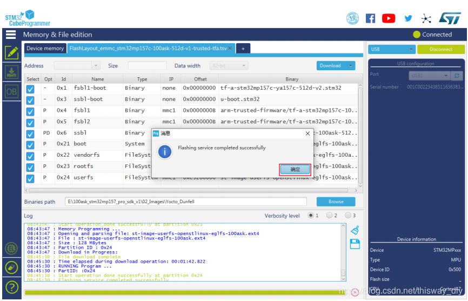
Task: Click the Offset column header
Action: (x=200, y=79)
